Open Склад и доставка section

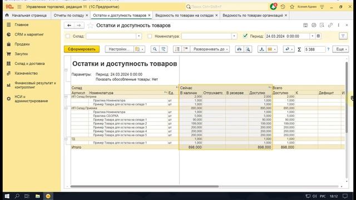[29, 64]
